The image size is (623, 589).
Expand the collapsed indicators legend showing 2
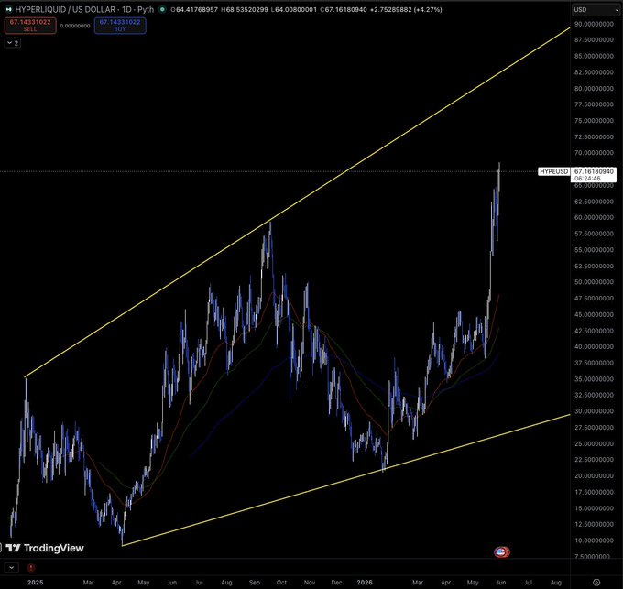(12, 43)
